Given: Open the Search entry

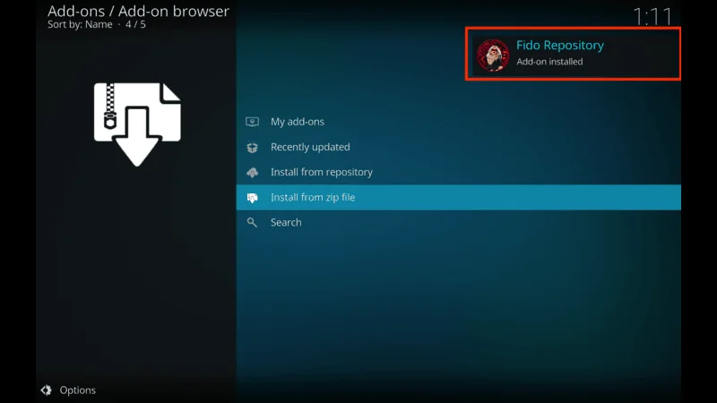Looking at the screenshot, I should pyautogui.click(x=458, y=222).
